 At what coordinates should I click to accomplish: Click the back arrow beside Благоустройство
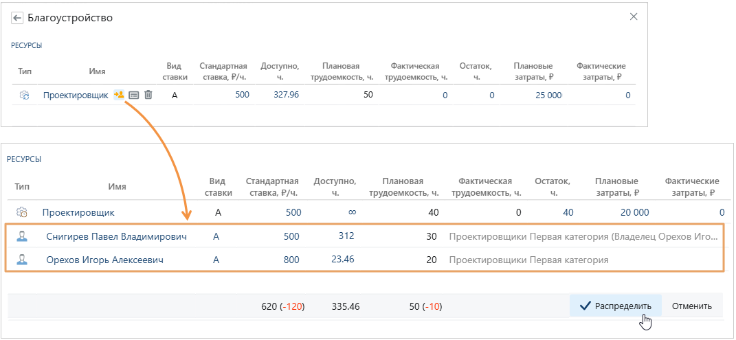click(17, 18)
